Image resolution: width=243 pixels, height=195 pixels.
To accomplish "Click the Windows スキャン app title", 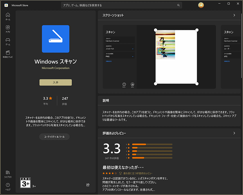I will (56, 61).
